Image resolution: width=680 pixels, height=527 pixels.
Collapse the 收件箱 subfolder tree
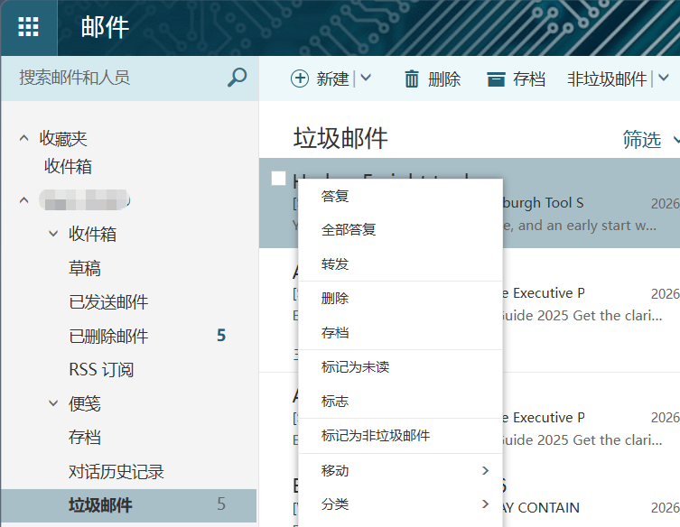pos(53,235)
